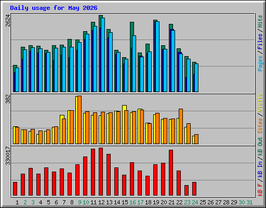The height and width of the screenshot is (208, 266).
Task: Click the cyan pages bar for day 12
Action: coord(103,55)
